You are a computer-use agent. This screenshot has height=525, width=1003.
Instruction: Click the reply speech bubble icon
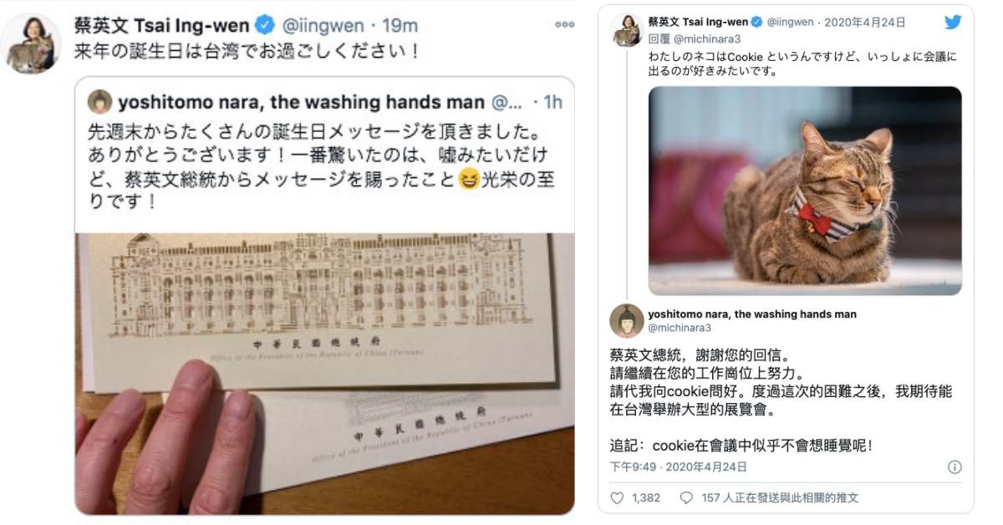point(686,497)
